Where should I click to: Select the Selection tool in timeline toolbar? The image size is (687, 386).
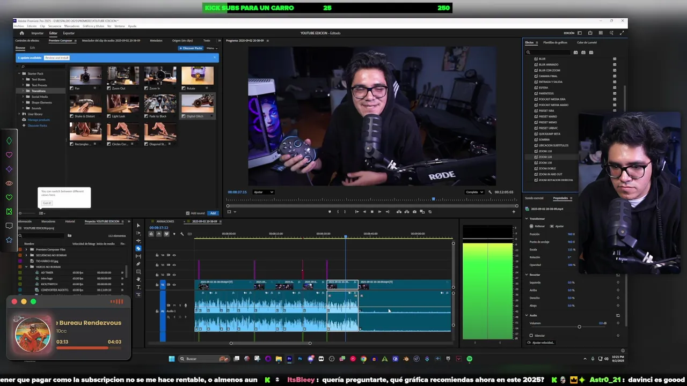[x=138, y=226]
